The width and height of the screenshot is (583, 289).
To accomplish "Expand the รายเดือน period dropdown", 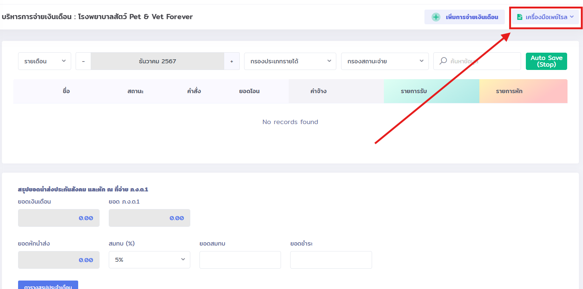I will (x=44, y=61).
